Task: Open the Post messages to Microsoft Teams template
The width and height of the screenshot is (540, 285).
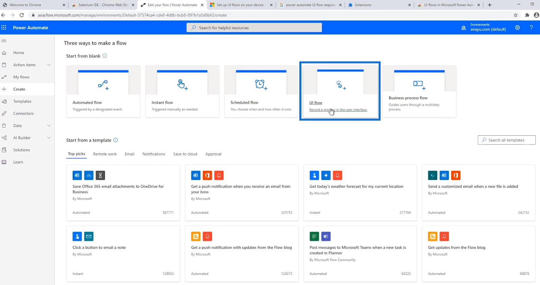Action: pos(360,254)
